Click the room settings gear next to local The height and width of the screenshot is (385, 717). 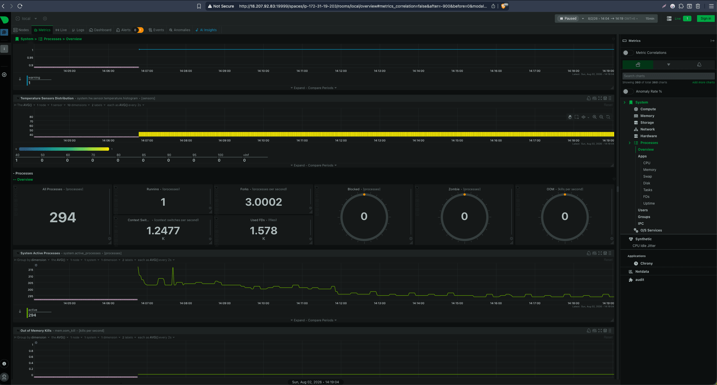point(45,19)
